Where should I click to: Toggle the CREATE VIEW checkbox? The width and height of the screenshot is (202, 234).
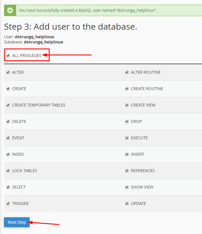(127, 105)
